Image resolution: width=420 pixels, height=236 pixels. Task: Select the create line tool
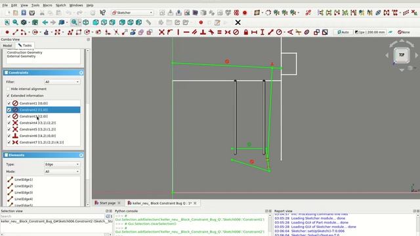tap(15, 32)
